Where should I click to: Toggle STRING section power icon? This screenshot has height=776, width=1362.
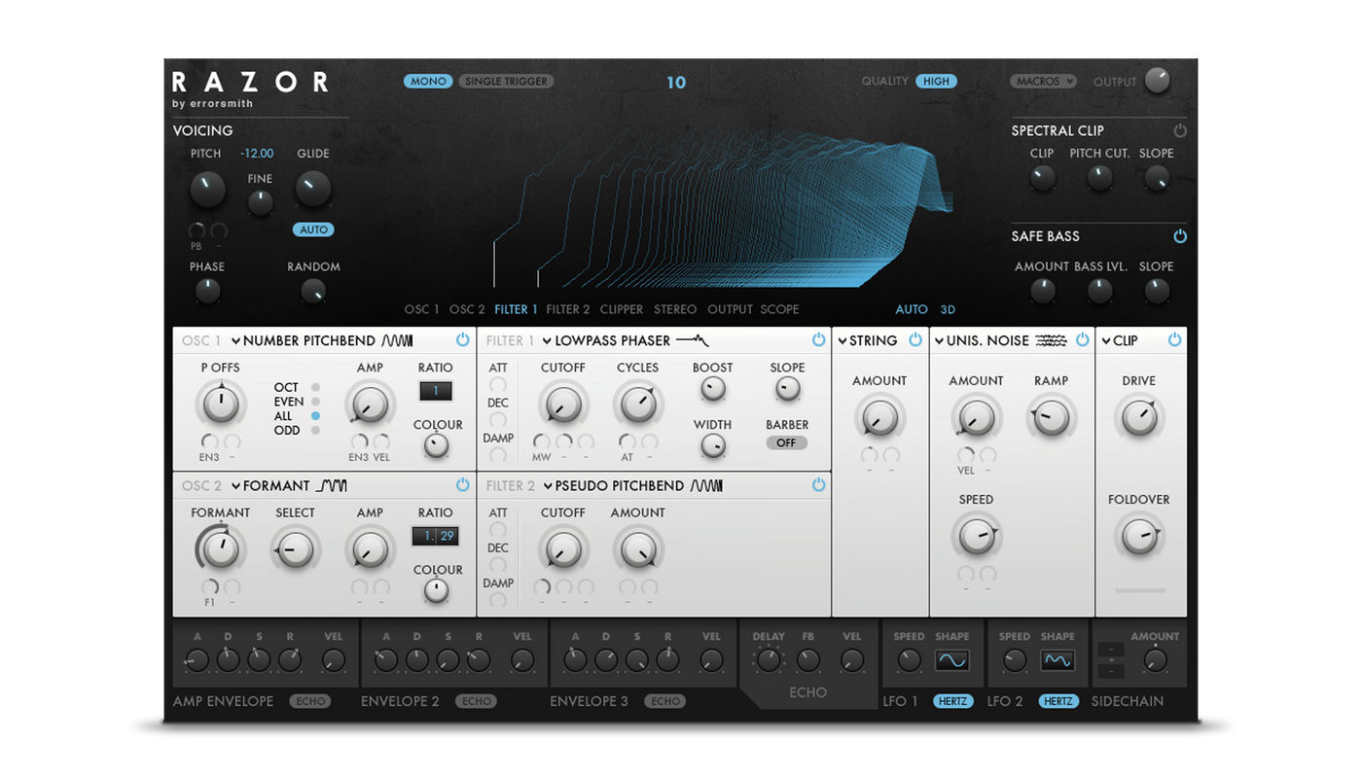915,340
